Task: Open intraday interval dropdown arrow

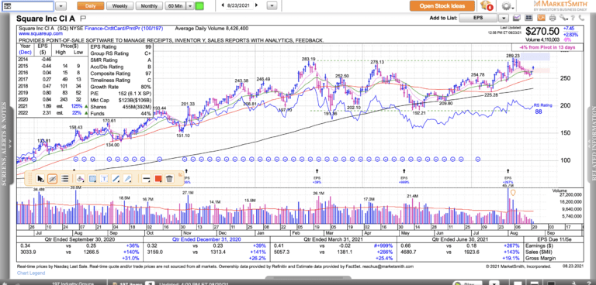Action: (x=190, y=6)
